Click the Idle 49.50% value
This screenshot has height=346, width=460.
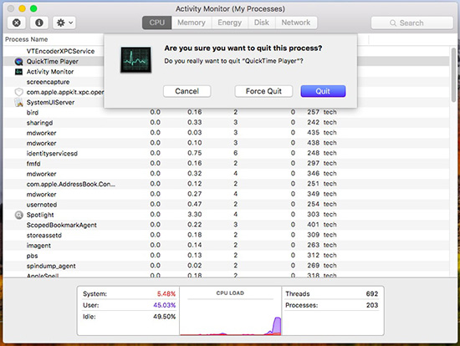tap(164, 317)
